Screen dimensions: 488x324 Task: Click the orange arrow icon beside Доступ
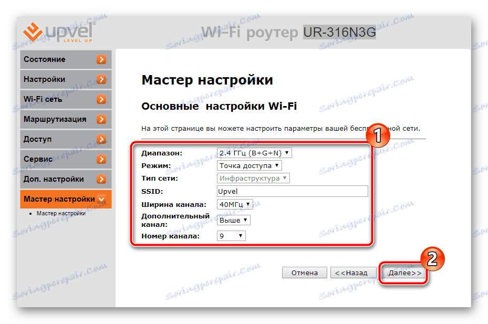click(101, 139)
